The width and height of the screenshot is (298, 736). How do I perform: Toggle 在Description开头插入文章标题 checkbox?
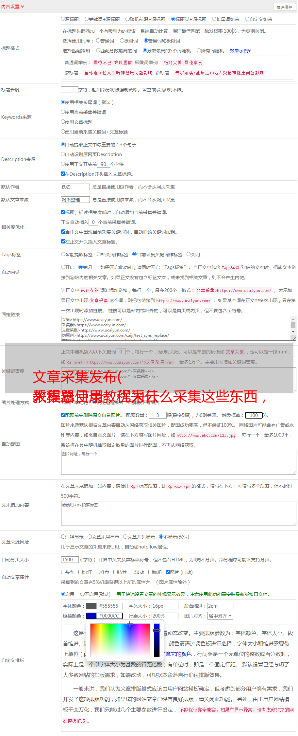(63, 174)
